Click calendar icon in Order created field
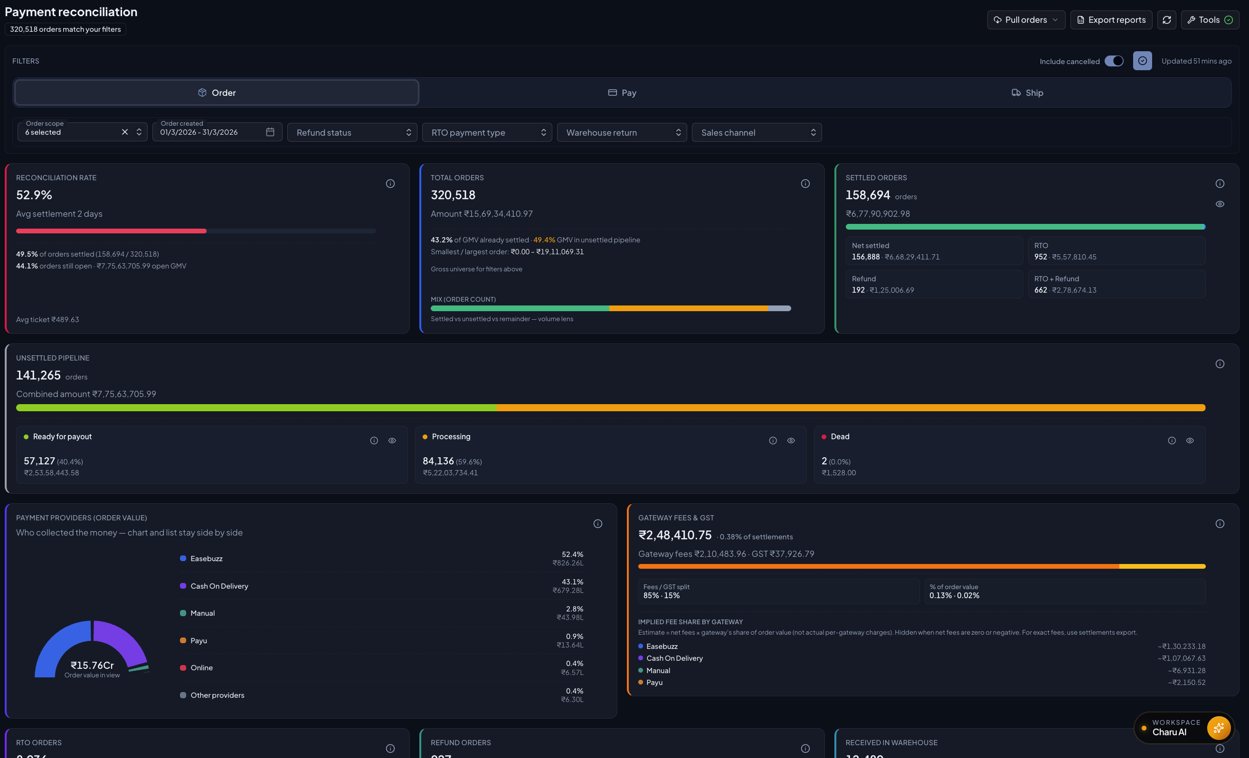The height and width of the screenshot is (758, 1249). 270,132
